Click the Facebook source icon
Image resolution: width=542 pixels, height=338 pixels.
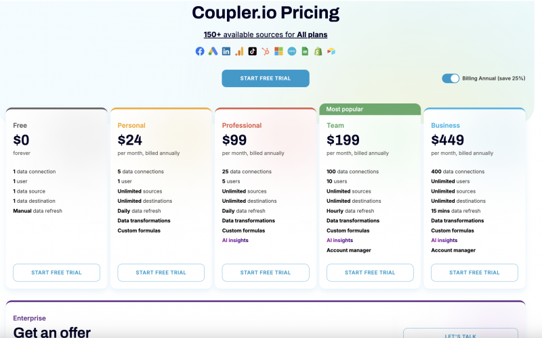click(x=200, y=51)
